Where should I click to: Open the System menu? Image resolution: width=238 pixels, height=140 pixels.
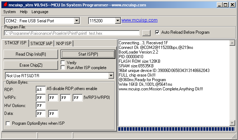10,12
